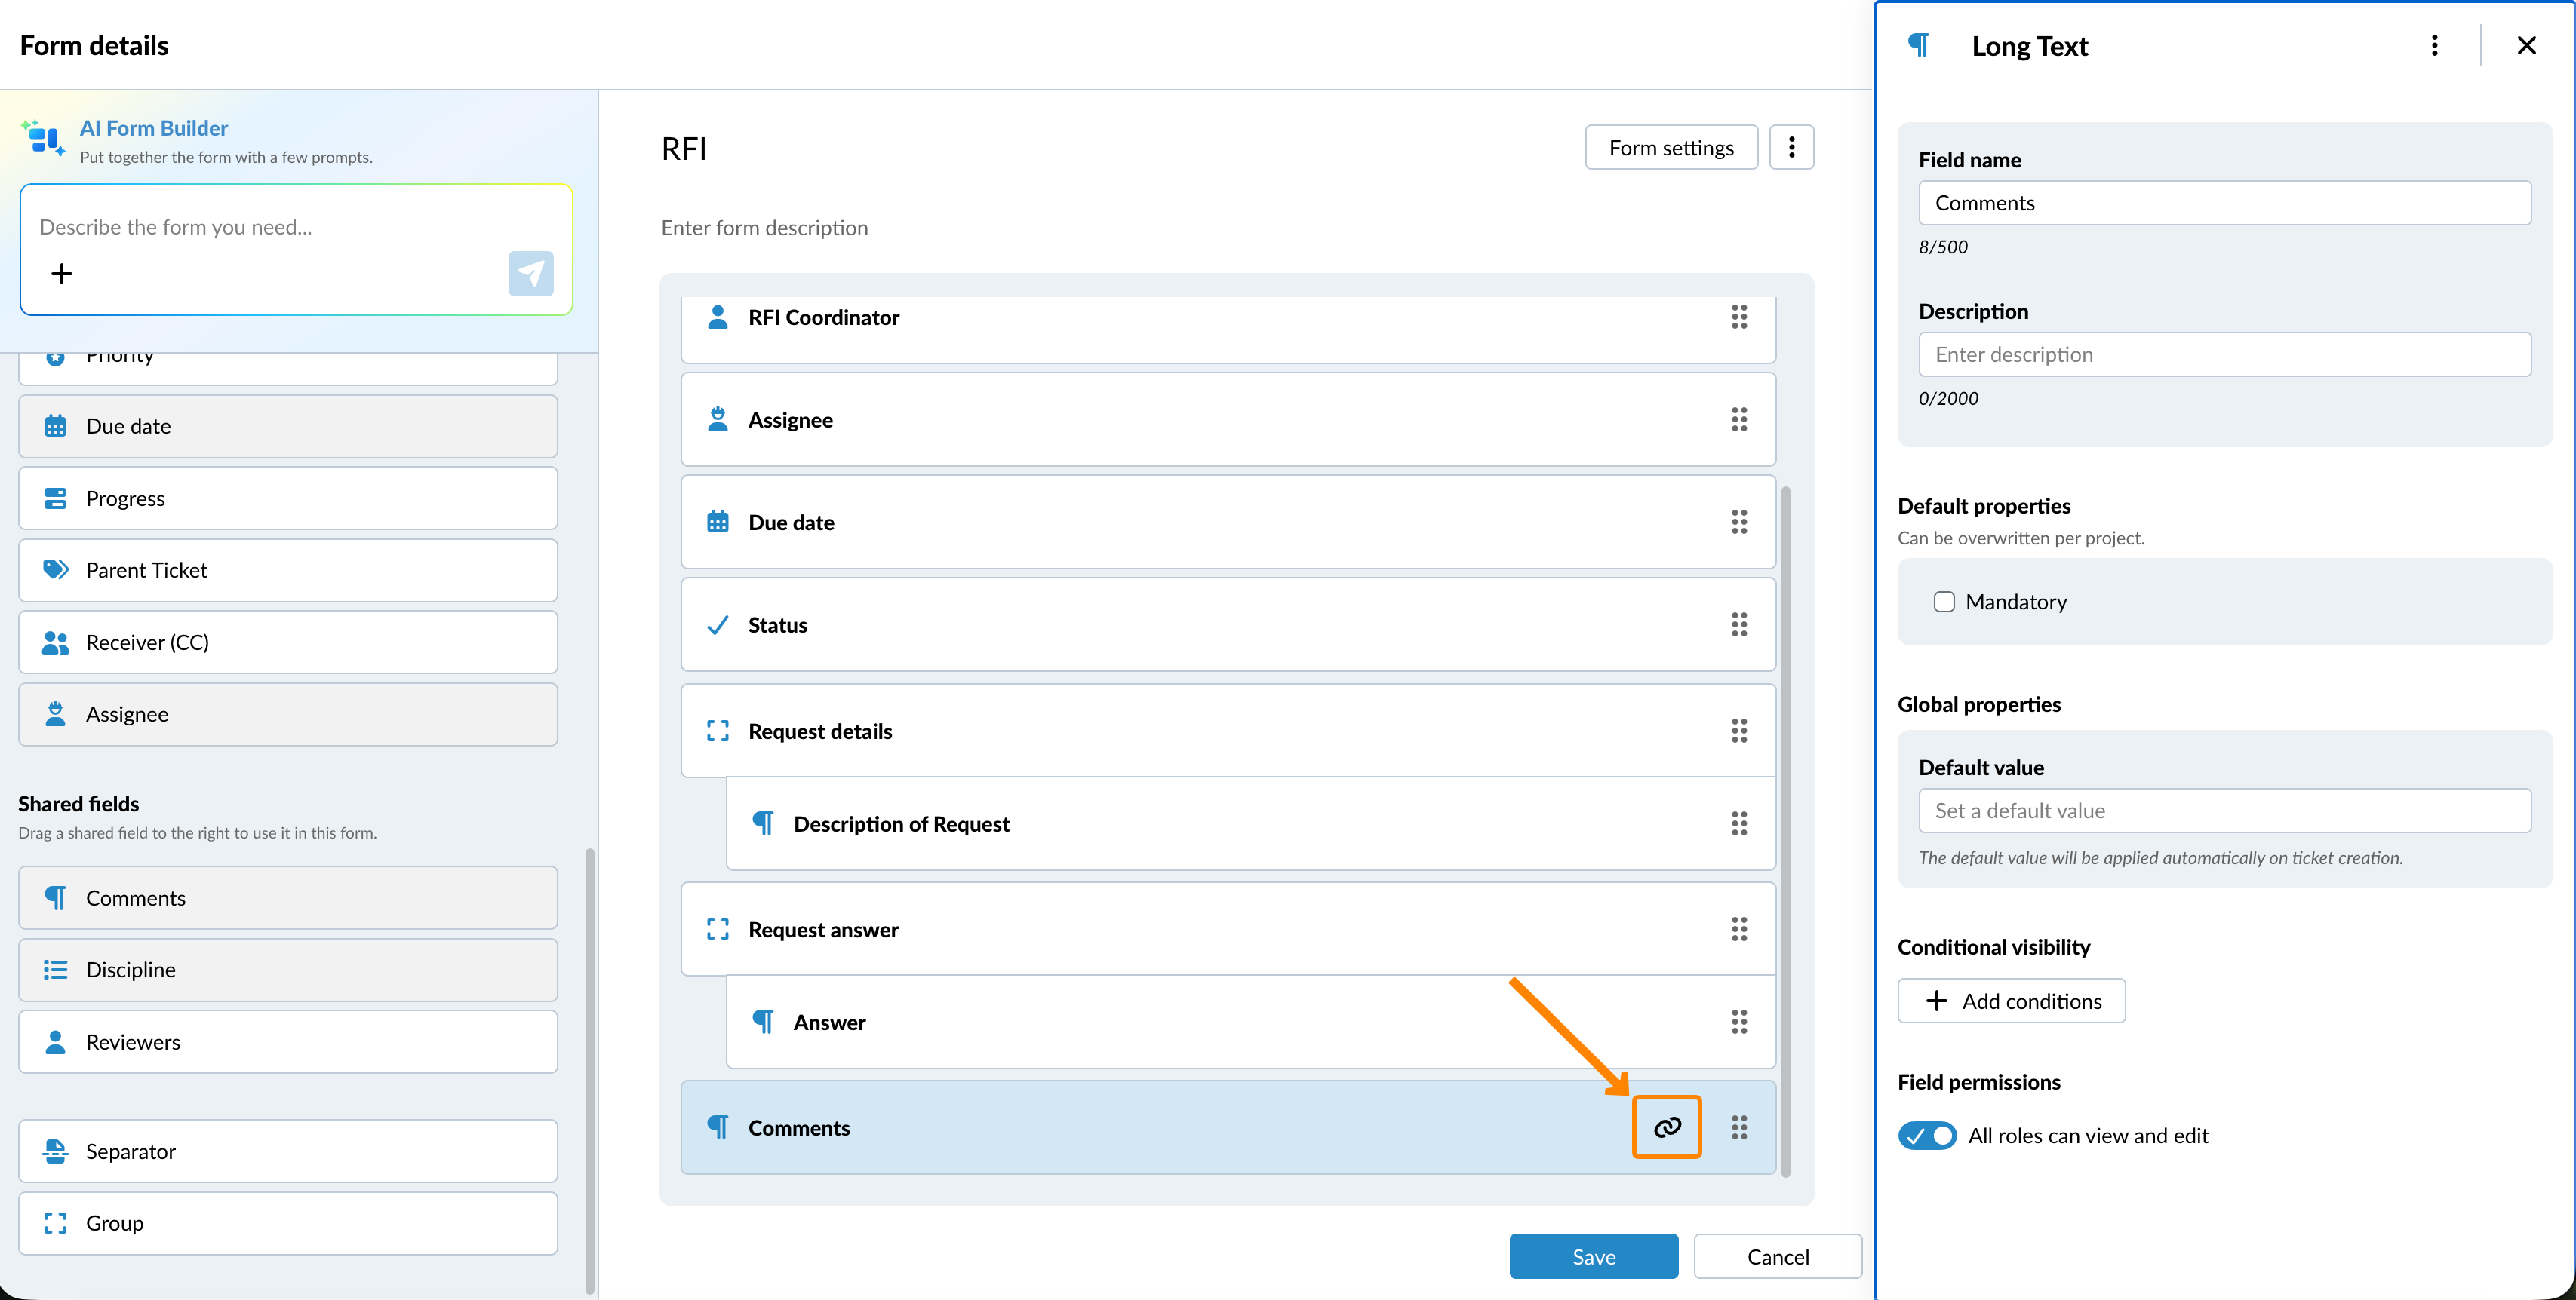Screen dimensions: 2576x1300
Task: Select the Request answer group row
Action: pos(1228,929)
